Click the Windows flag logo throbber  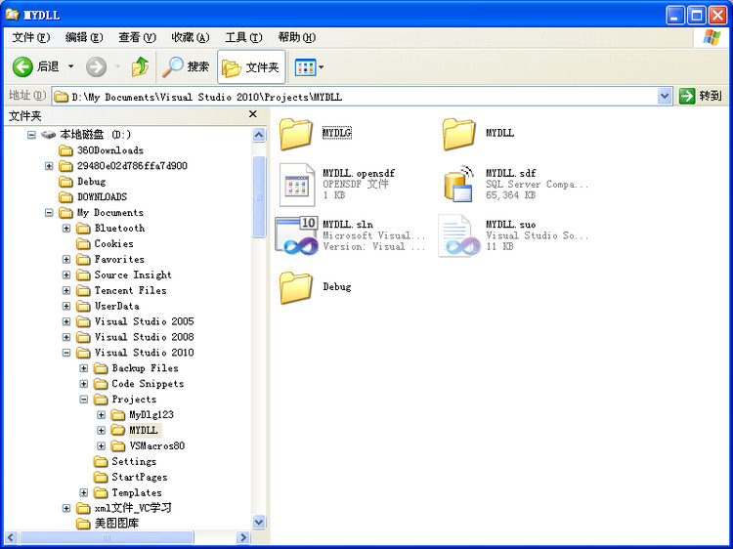(711, 37)
